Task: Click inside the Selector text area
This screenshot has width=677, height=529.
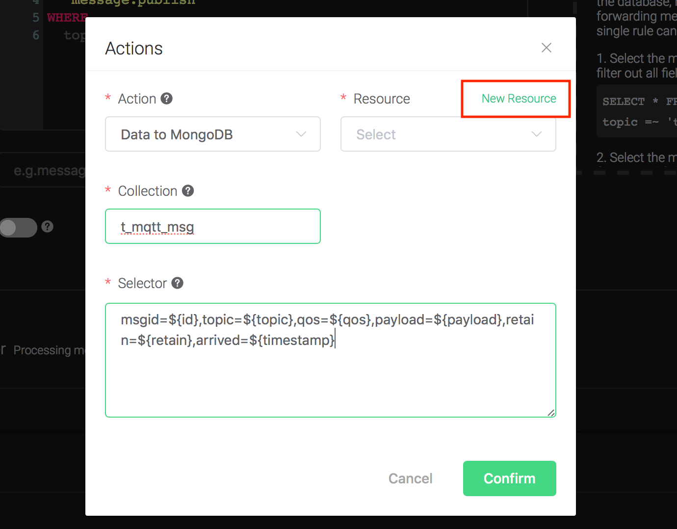Action: click(330, 378)
